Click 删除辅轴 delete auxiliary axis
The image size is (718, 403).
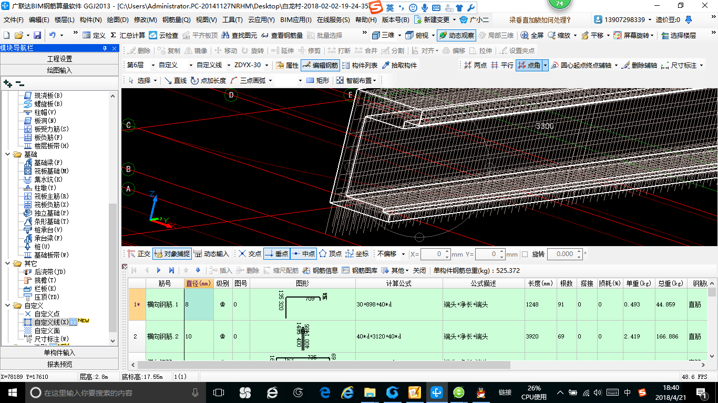(x=639, y=66)
